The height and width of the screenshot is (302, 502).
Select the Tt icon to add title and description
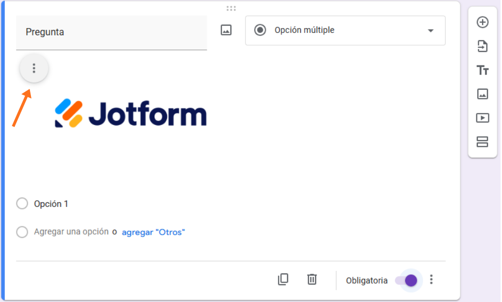(483, 70)
